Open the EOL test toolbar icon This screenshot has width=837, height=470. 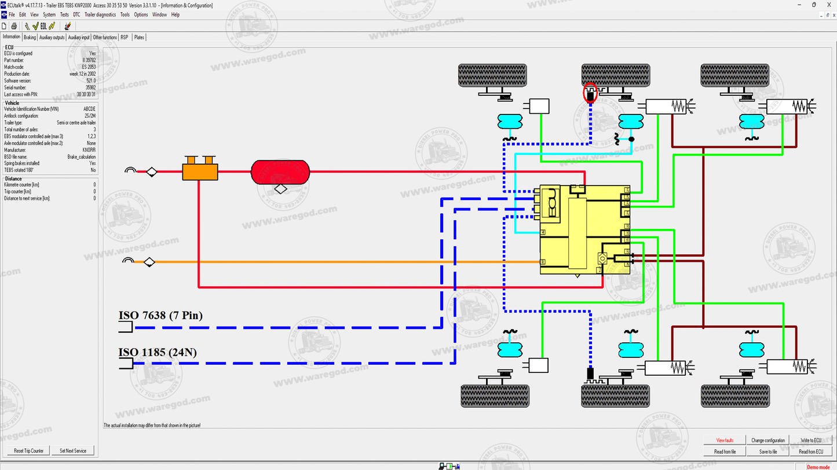point(43,26)
